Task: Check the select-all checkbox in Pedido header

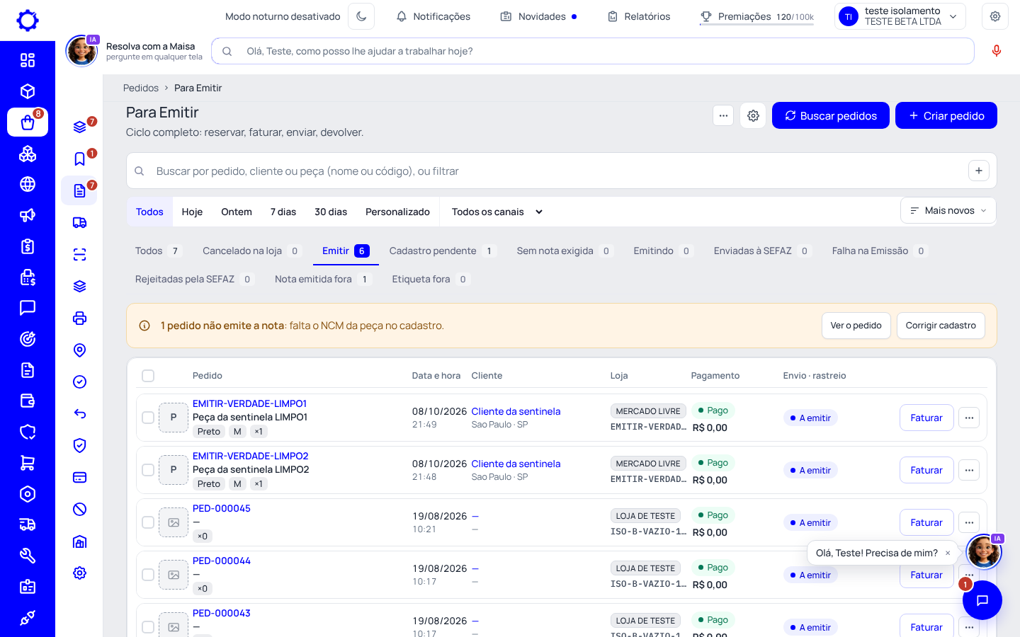Action: pyautogui.click(x=148, y=376)
